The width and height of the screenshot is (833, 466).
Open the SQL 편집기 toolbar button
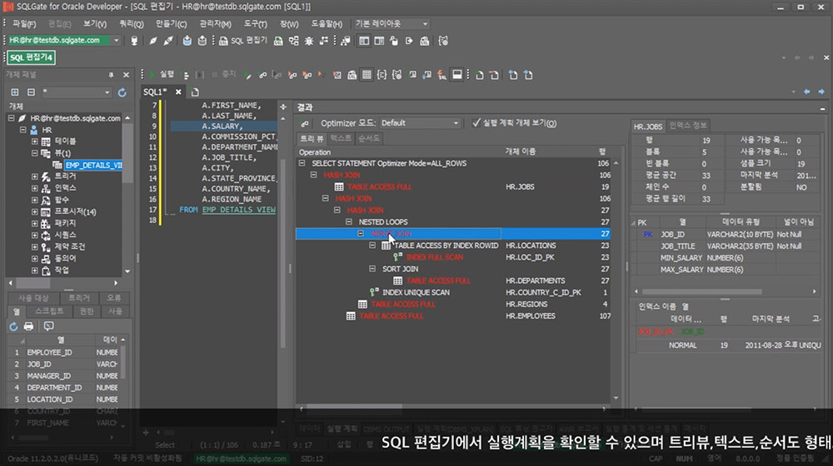[242, 40]
